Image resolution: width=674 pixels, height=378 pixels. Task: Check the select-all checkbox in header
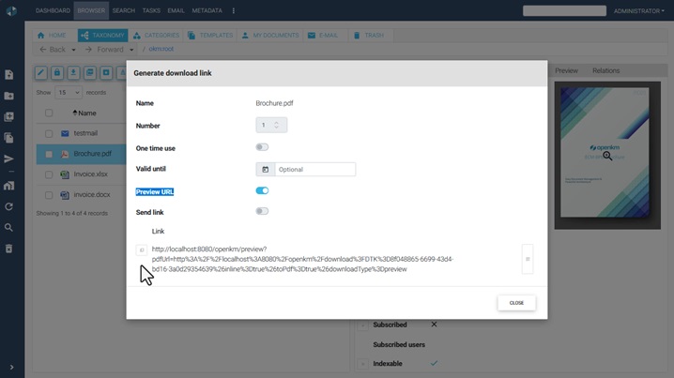(x=49, y=113)
